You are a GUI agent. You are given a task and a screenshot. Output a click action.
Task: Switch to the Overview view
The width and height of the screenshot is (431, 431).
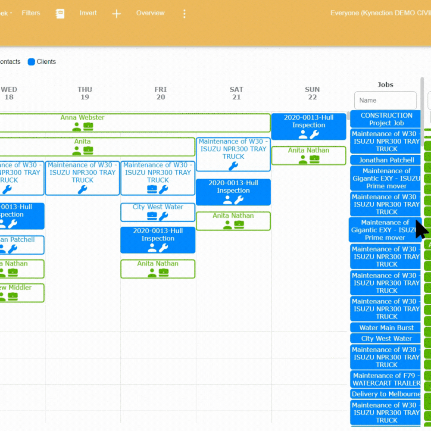[x=150, y=13]
